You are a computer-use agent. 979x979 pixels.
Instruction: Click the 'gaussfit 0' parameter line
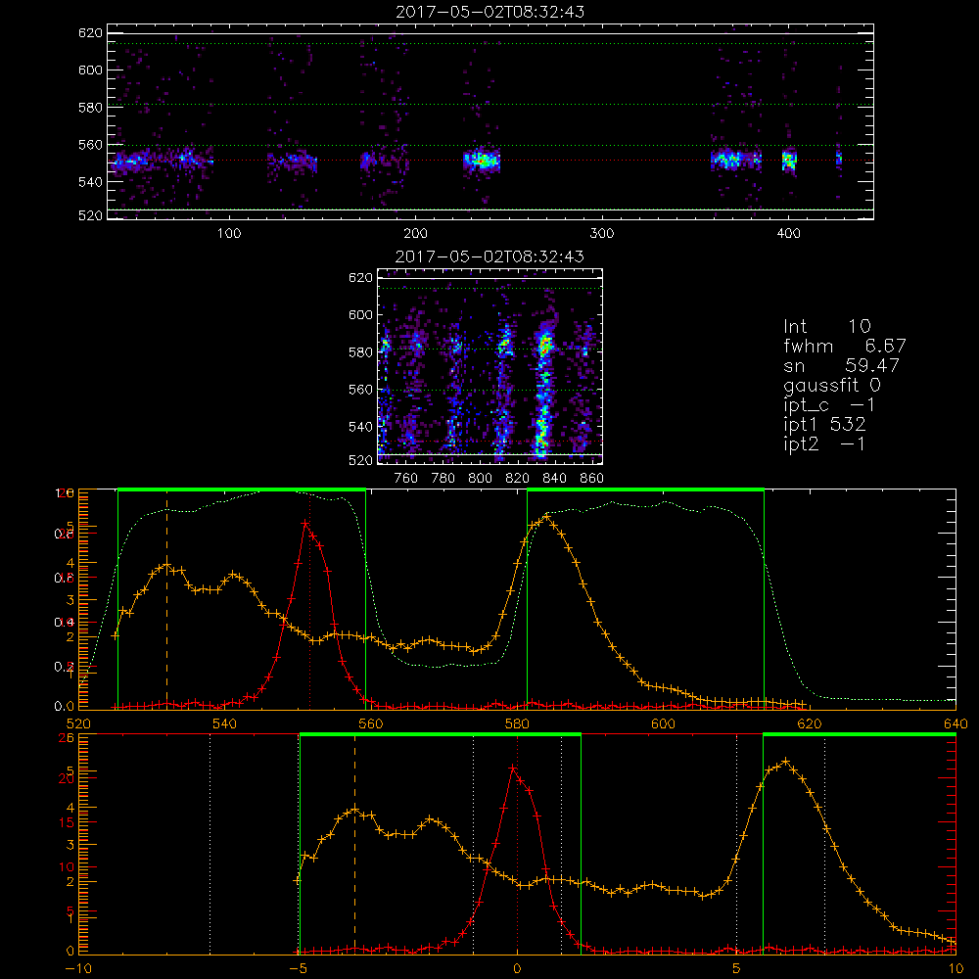(831, 385)
